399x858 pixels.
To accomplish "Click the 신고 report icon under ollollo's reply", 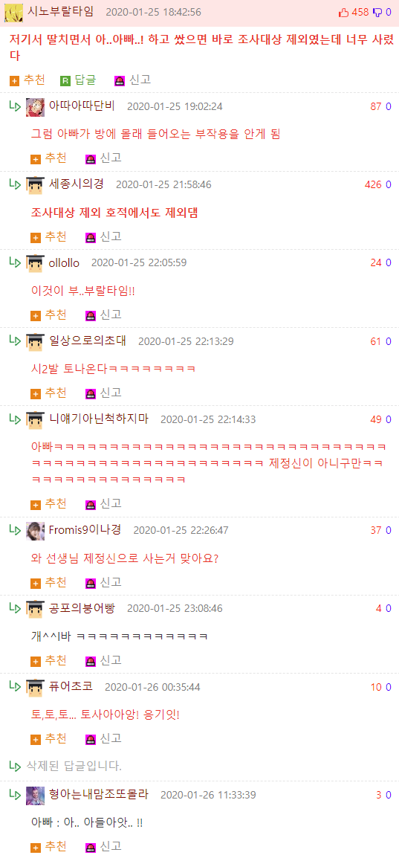I will point(91,316).
